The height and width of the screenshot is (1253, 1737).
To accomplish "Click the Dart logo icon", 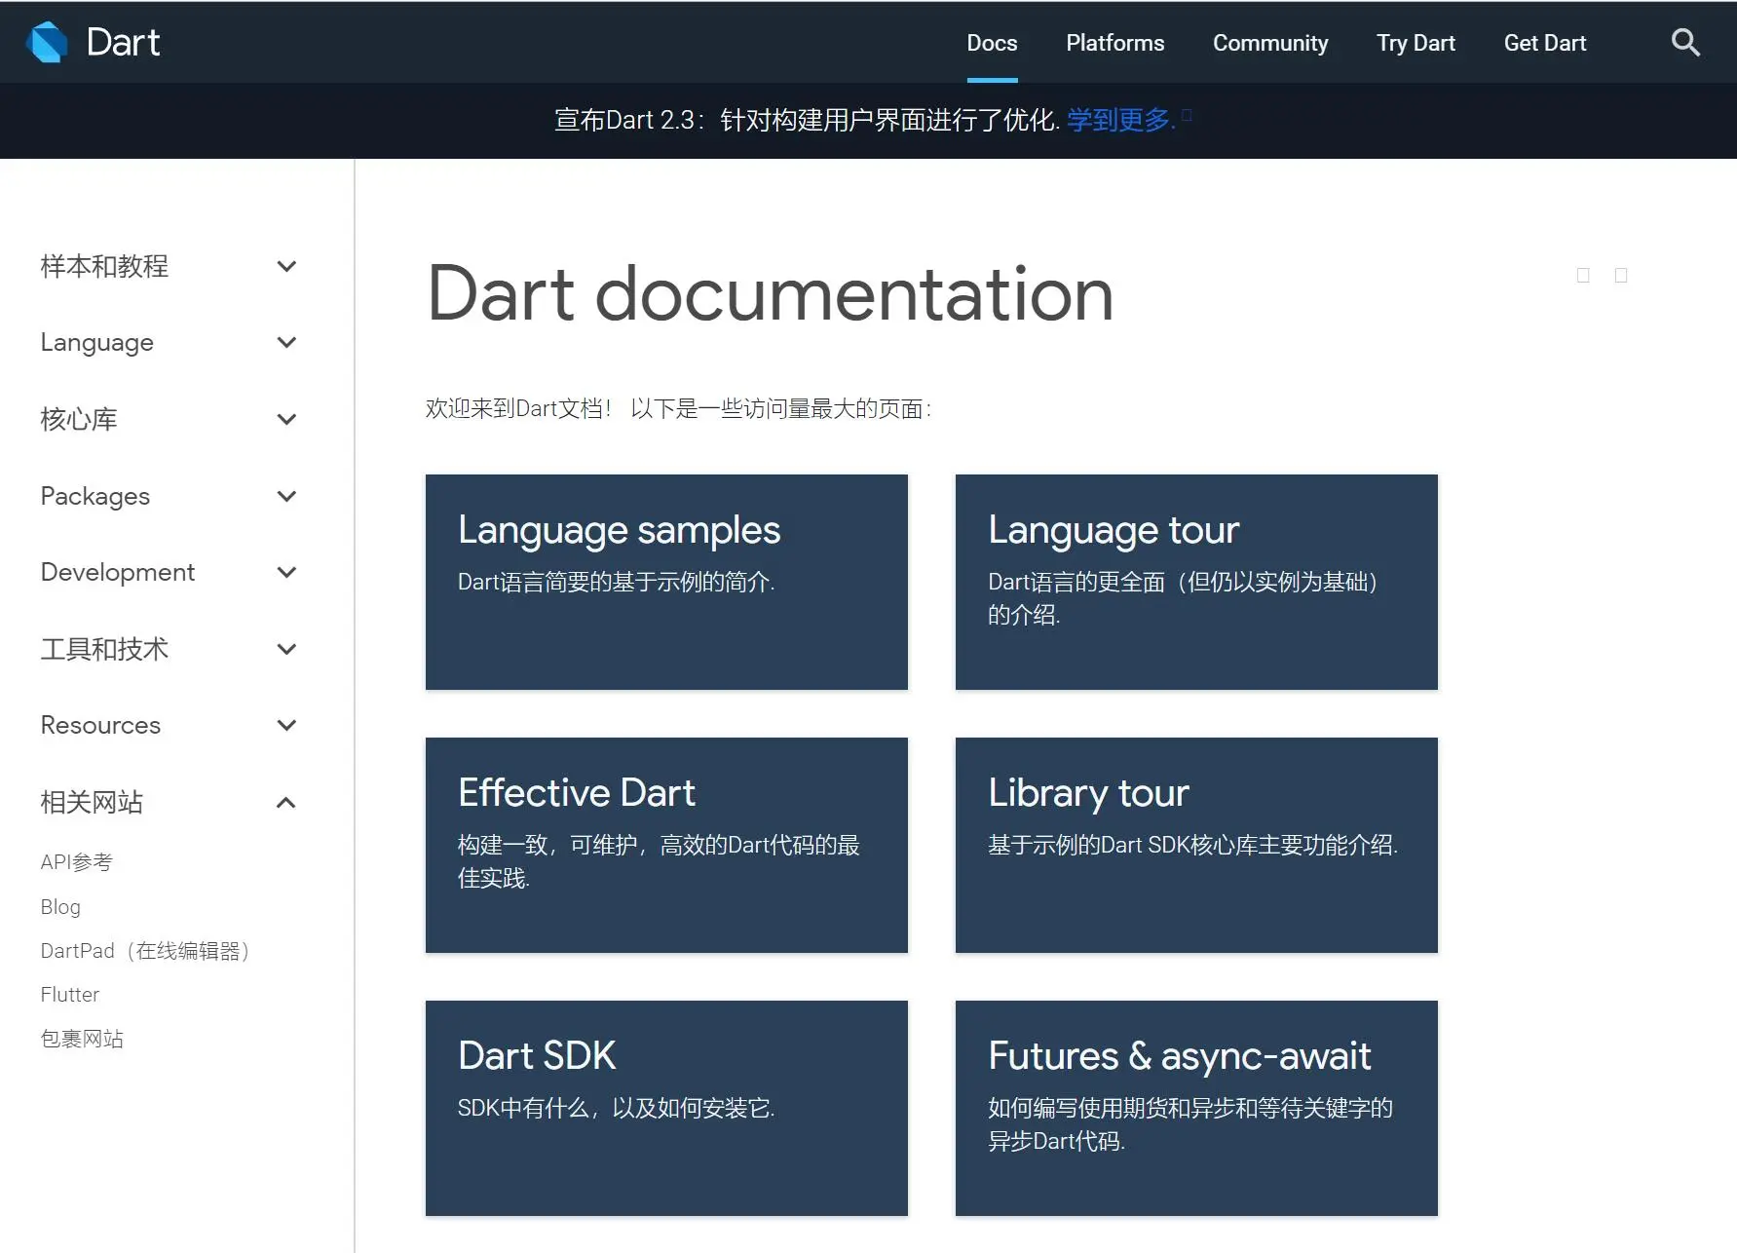I will coord(47,42).
